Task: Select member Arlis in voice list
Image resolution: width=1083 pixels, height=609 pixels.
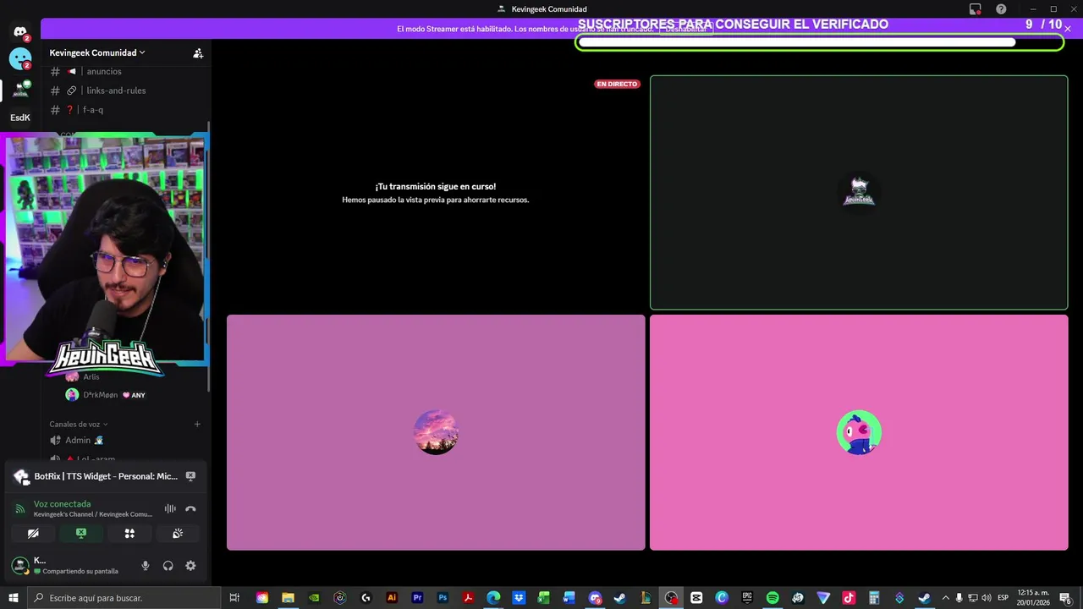Action: click(91, 376)
